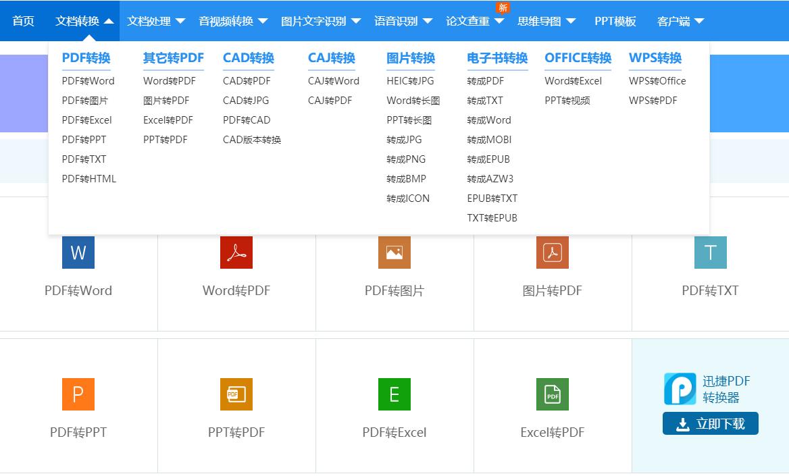Click the red Word转PDF PDF icon

236,252
